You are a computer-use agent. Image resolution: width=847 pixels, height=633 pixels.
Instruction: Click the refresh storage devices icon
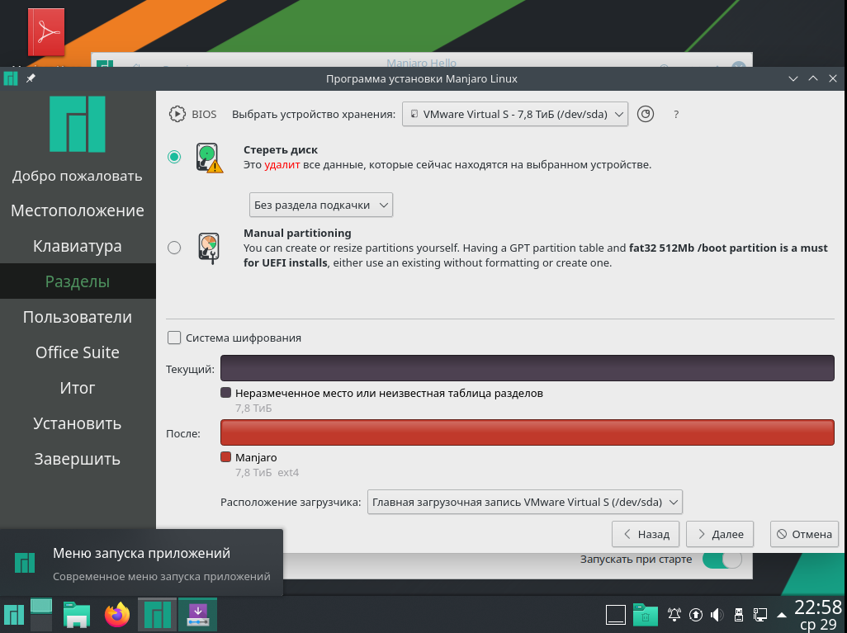[646, 114]
